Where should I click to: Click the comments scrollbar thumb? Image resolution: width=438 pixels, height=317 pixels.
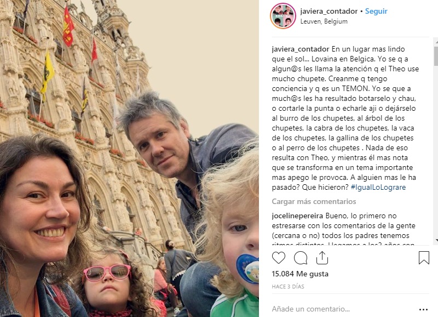(436, 56)
